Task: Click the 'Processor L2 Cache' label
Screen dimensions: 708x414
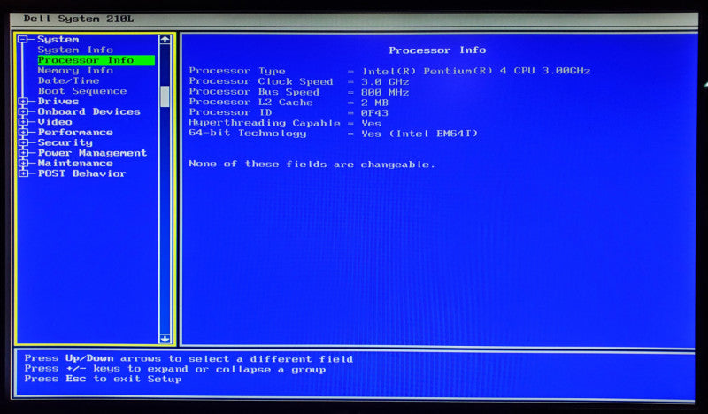Action: [x=251, y=103]
